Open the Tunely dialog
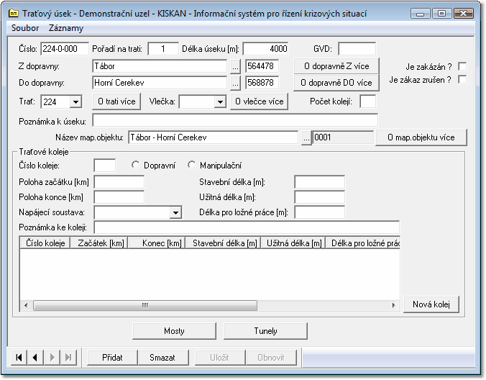 click(x=265, y=331)
